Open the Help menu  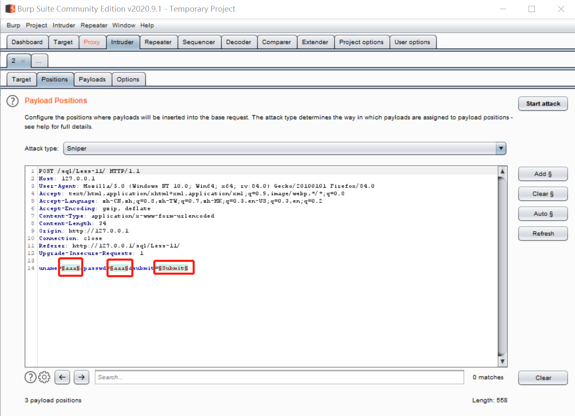147,25
